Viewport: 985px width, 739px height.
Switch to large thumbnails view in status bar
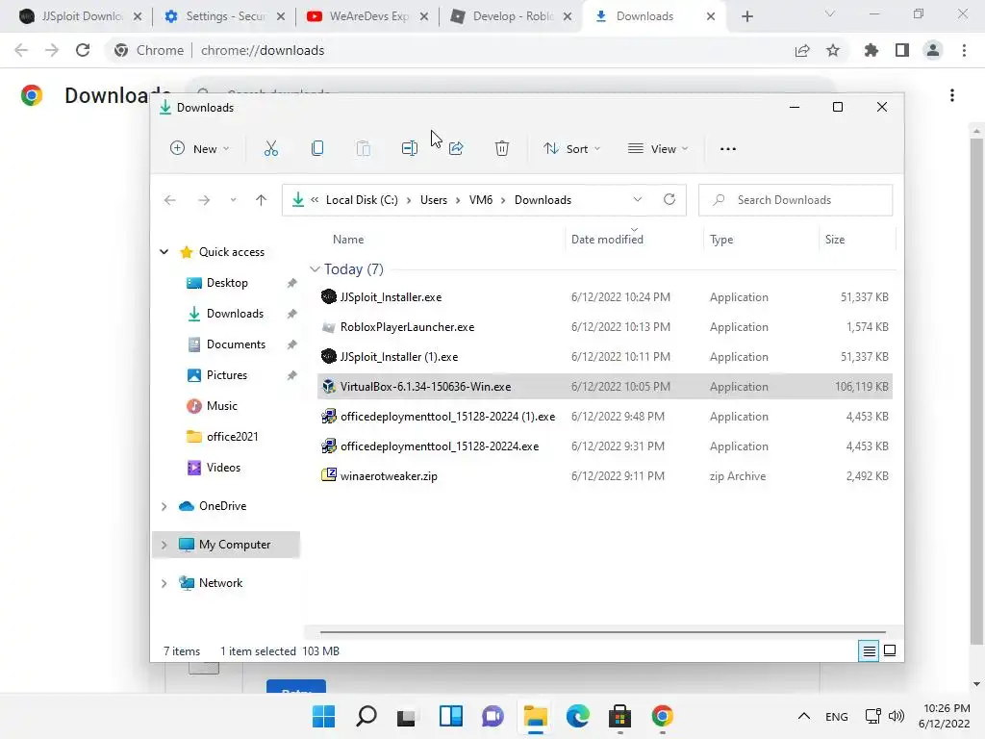pyautogui.click(x=890, y=651)
